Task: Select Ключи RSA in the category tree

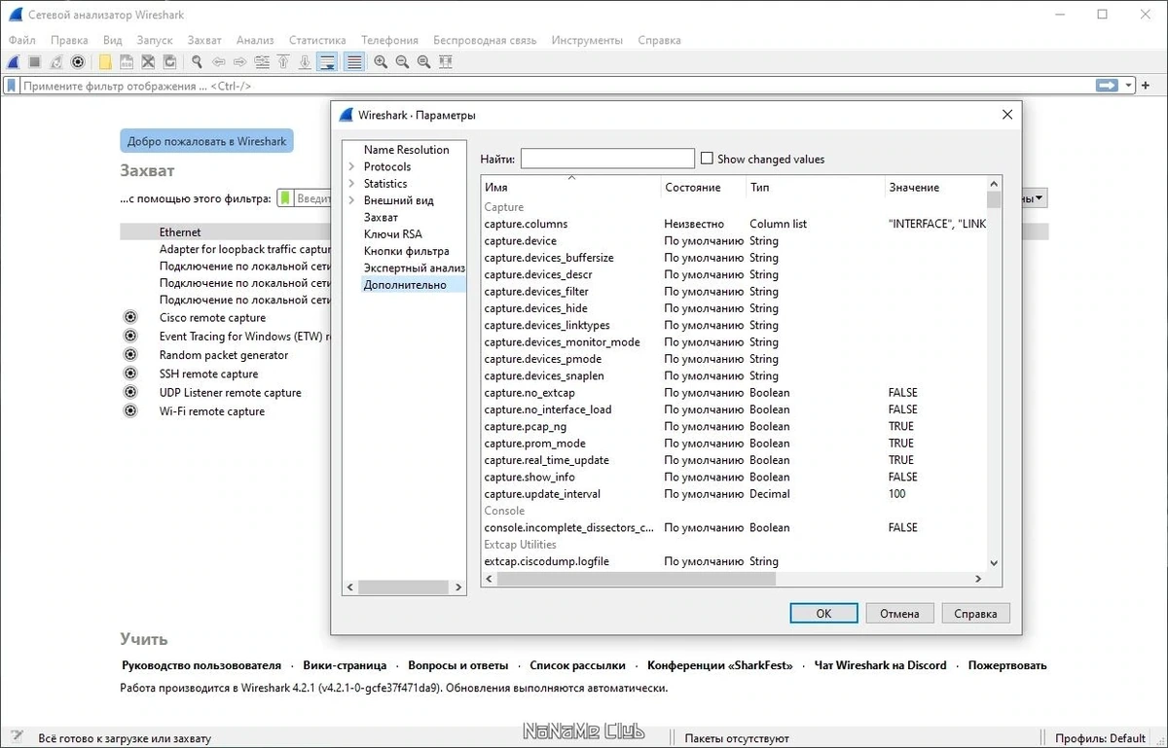Action: click(393, 233)
